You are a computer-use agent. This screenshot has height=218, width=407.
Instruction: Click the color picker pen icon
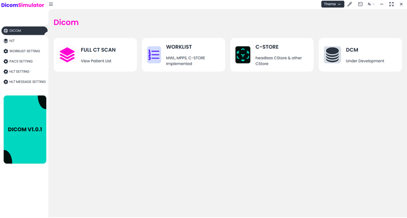coord(350,4)
